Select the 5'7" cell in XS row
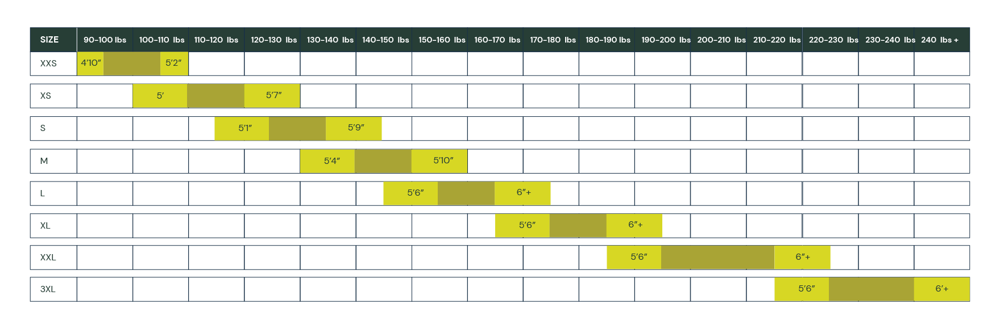This screenshot has height=329, width=1000. click(x=273, y=95)
